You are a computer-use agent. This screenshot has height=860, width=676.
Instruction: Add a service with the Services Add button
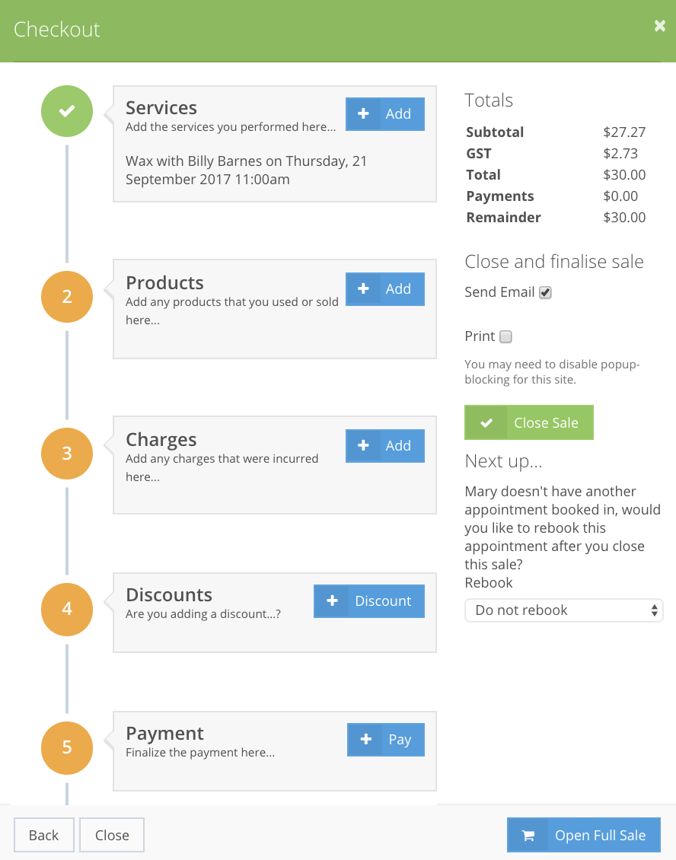[x=385, y=114]
